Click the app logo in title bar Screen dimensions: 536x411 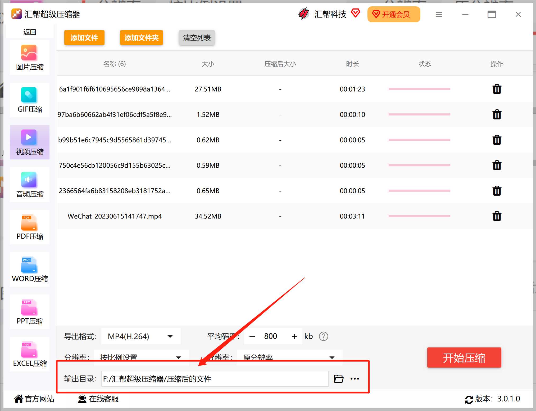[17, 14]
